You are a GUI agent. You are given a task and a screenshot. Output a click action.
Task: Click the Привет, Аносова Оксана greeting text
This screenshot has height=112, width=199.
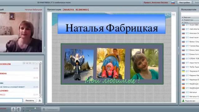click(156, 2)
